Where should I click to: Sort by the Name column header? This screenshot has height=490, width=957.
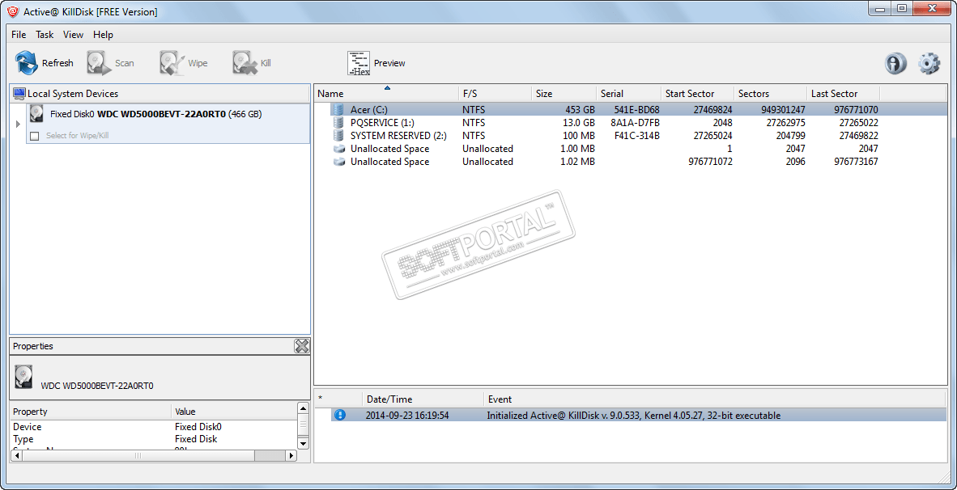(x=386, y=93)
